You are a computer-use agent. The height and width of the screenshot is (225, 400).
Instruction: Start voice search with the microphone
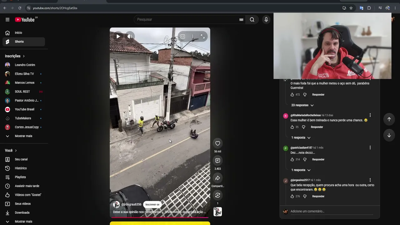pyautogui.click(x=266, y=20)
